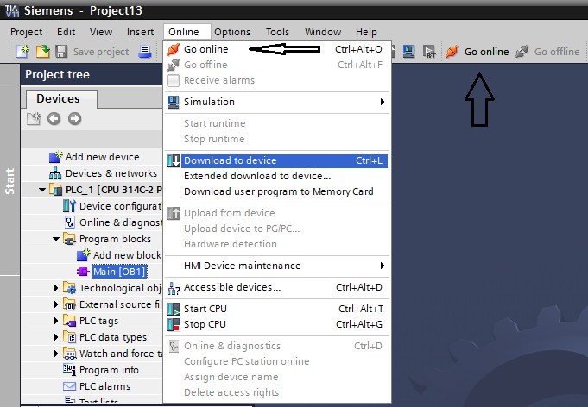Screen dimensions: 588x407
Task: Select Download user program to Memory Card
Action: pyautogui.click(x=279, y=191)
